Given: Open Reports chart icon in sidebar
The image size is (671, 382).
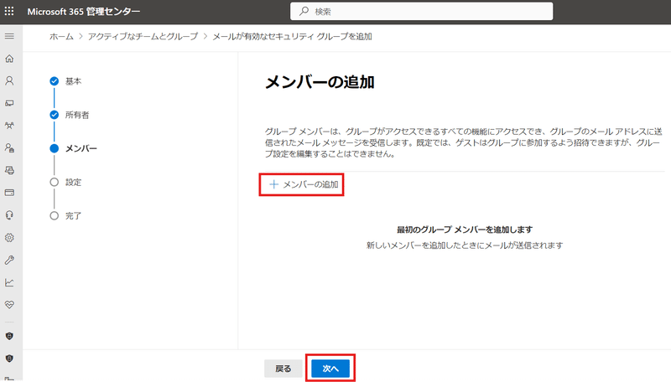Looking at the screenshot, I should 9,282.
